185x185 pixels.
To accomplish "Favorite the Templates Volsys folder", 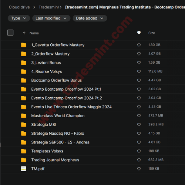I will pos(139,151).
